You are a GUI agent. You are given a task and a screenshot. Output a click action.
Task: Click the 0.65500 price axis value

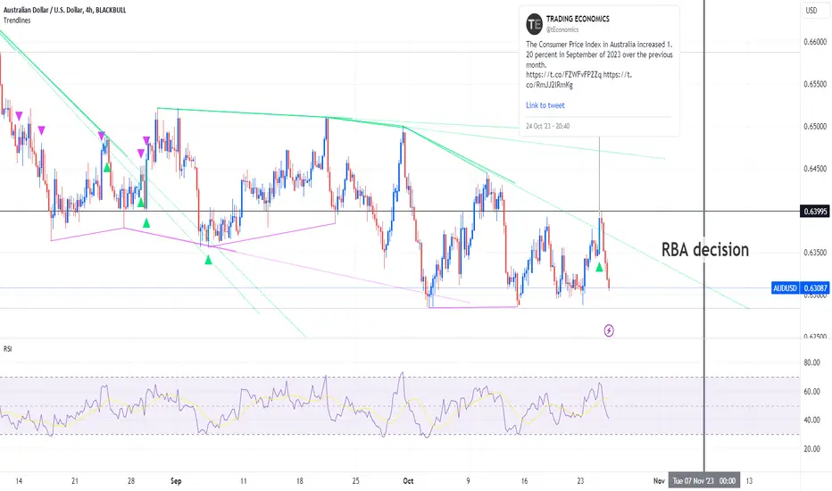[x=815, y=84]
